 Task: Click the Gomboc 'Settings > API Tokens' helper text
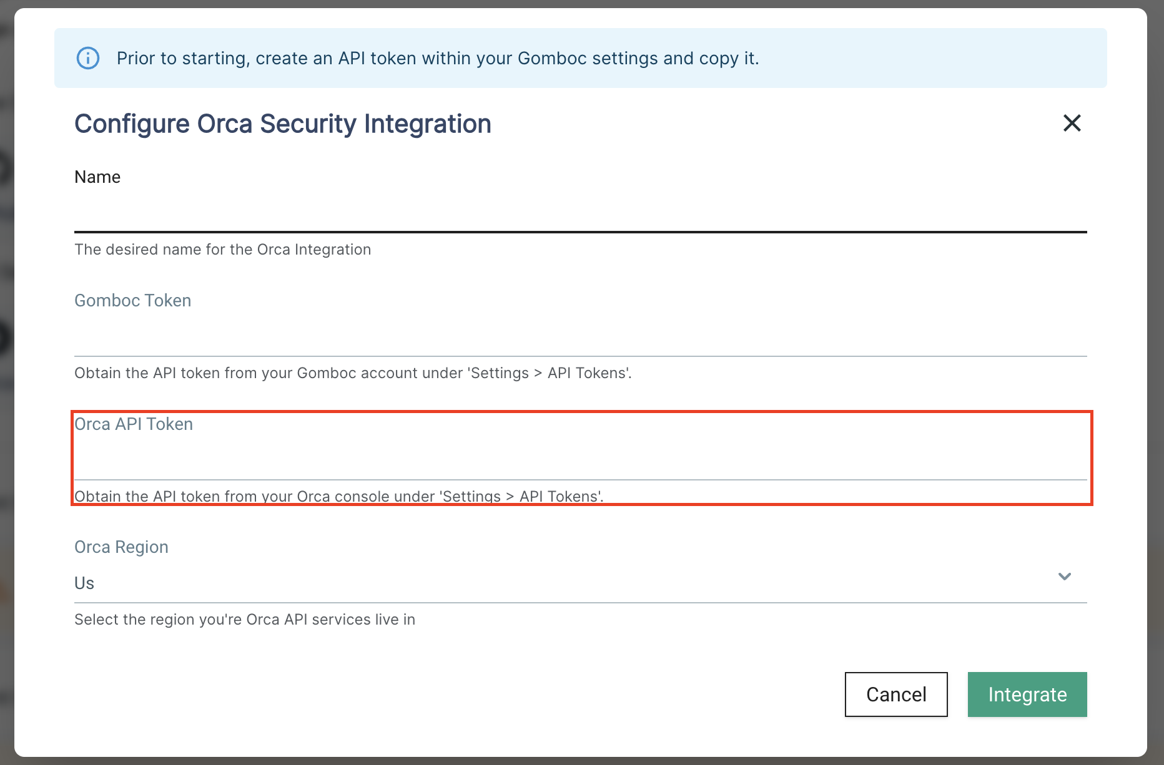353,373
